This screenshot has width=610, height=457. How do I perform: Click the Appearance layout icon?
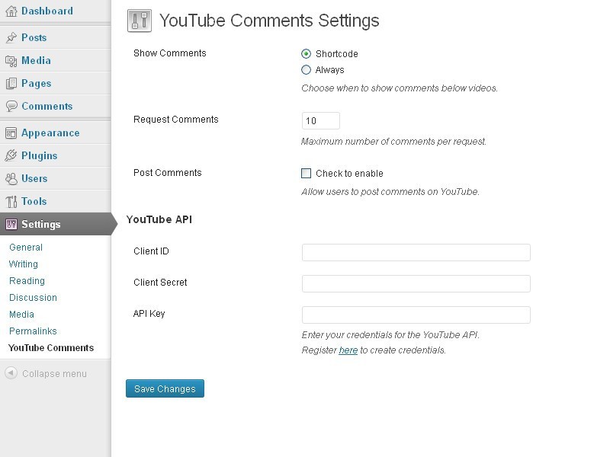[11, 133]
